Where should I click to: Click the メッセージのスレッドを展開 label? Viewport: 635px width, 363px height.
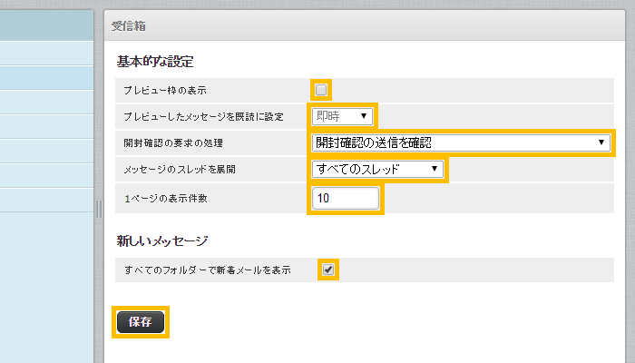pos(185,169)
